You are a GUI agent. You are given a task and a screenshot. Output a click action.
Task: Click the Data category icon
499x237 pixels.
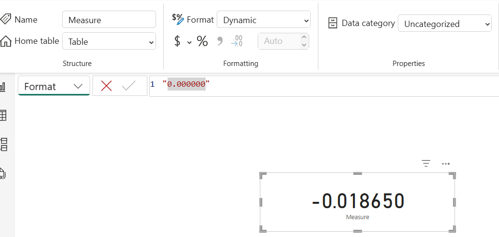(332, 23)
